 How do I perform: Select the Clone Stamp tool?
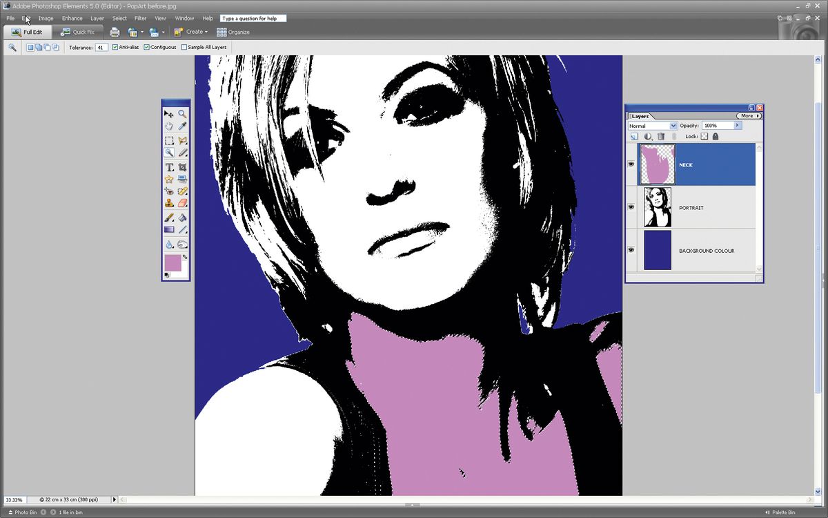point(170,203)
